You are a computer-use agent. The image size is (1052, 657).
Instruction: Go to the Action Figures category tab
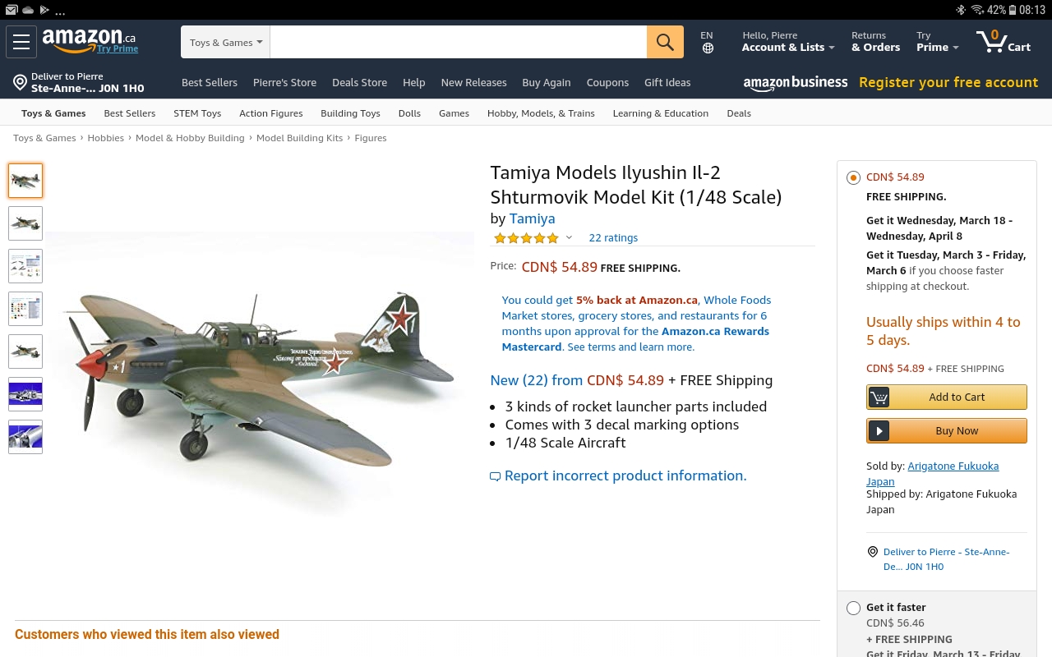click(270, 113)
